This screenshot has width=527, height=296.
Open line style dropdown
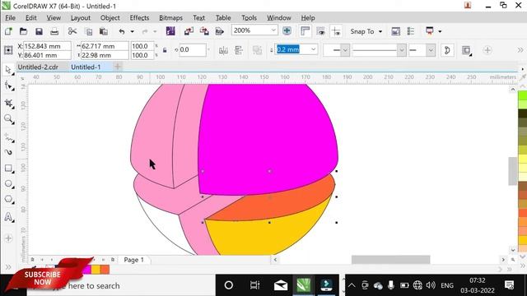[401, 50]
